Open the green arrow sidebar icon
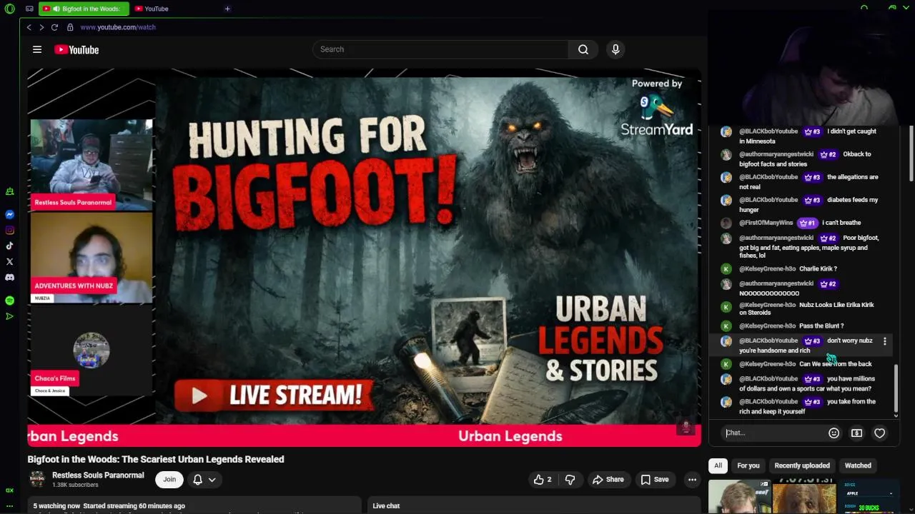Image resolution: width=915 pixels, height=514 pixels. tap(9, 316)
